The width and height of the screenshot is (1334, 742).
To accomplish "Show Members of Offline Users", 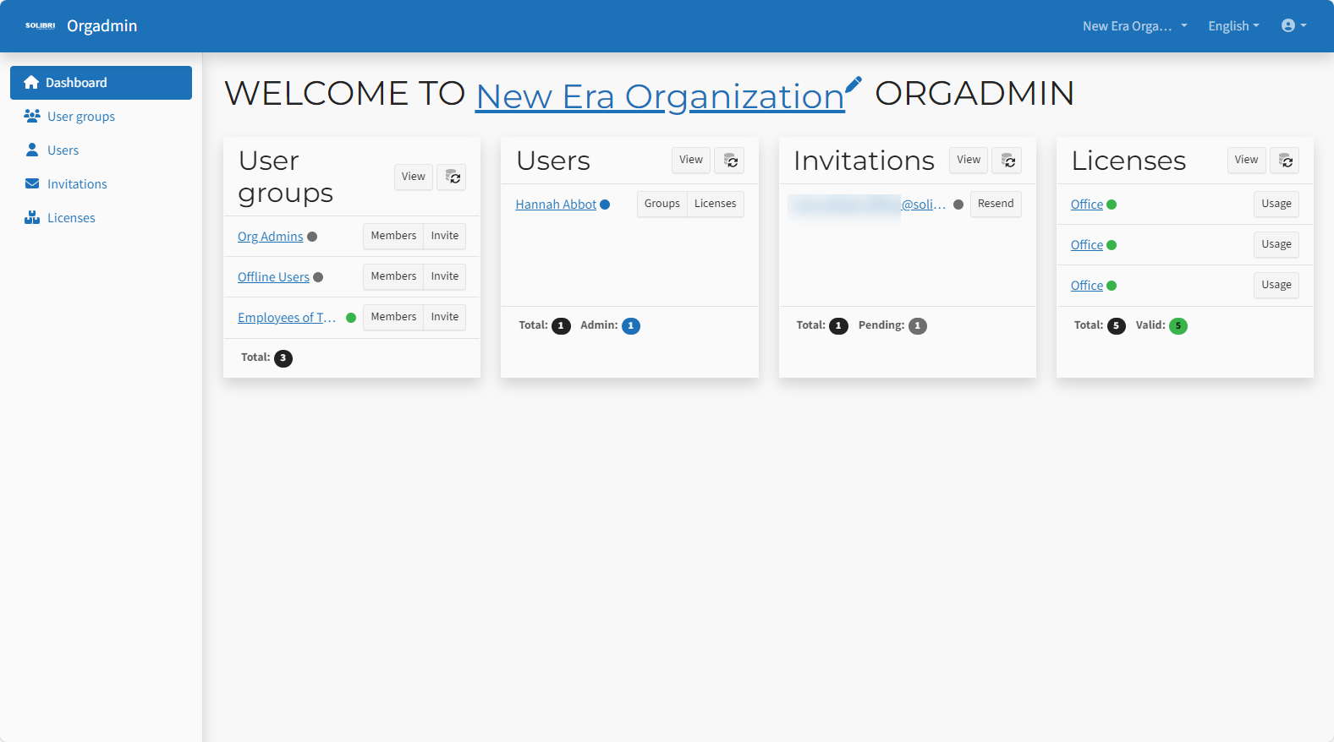I will click(x=393, y=276).
